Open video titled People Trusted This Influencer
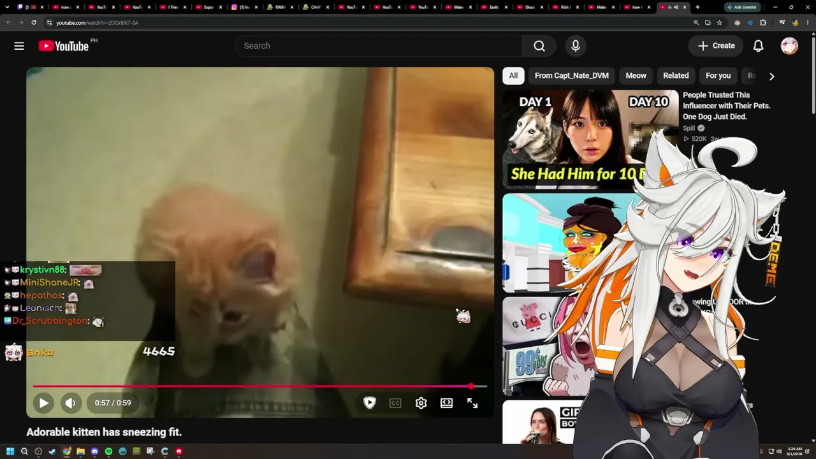Viewport: 816px width, 459px height. pos(727,106)
